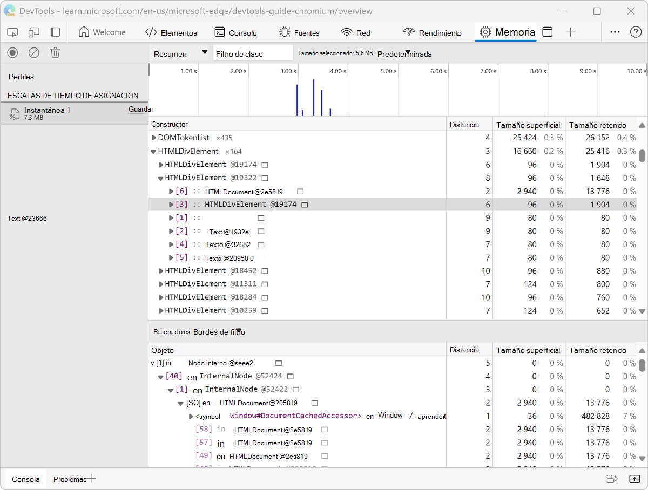The height and width of the screenshot is (490, 648).
Task: Expand the DOMTokenList constructor row
Action: tap(154, 138)
